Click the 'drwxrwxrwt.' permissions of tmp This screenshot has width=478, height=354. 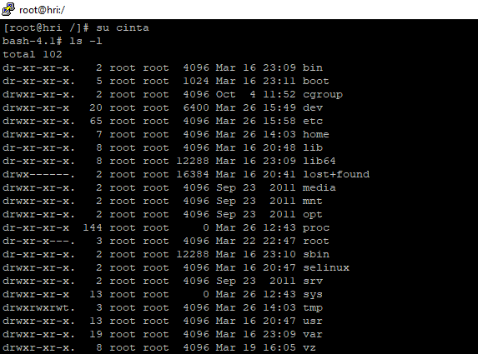click(38, 307)
